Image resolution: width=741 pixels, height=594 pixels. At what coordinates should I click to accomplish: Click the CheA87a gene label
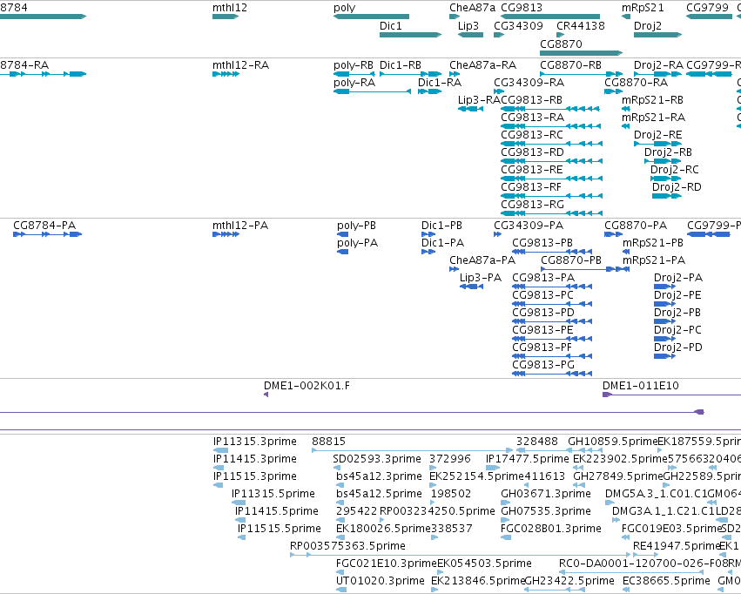pyautogui.click(x=473, y=8)
